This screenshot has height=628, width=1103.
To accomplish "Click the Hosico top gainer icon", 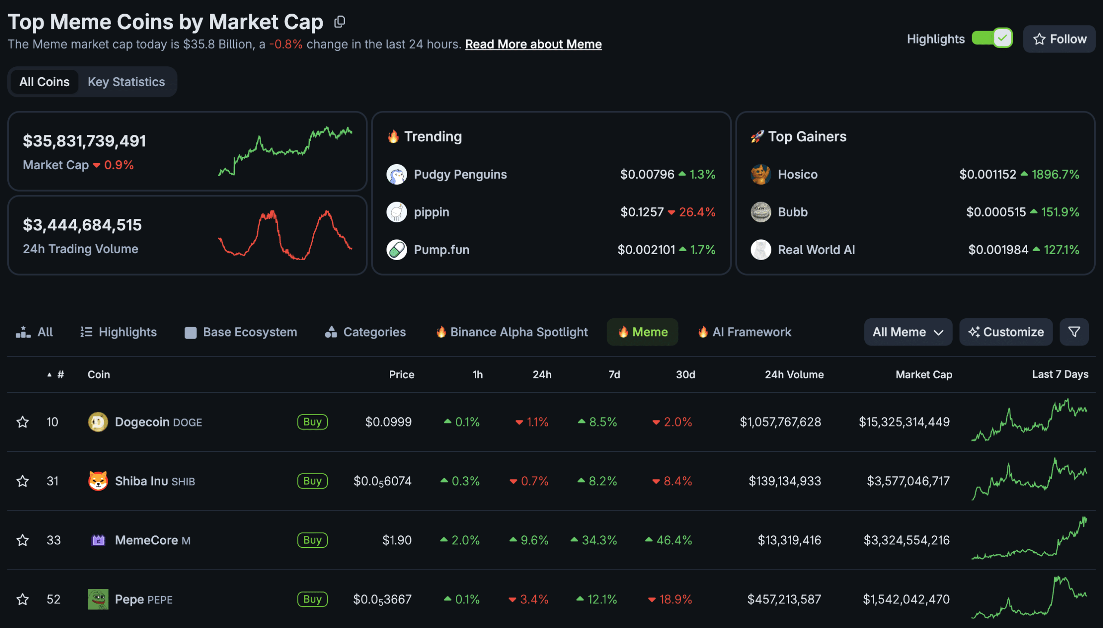I will click(x=760, y=174).
